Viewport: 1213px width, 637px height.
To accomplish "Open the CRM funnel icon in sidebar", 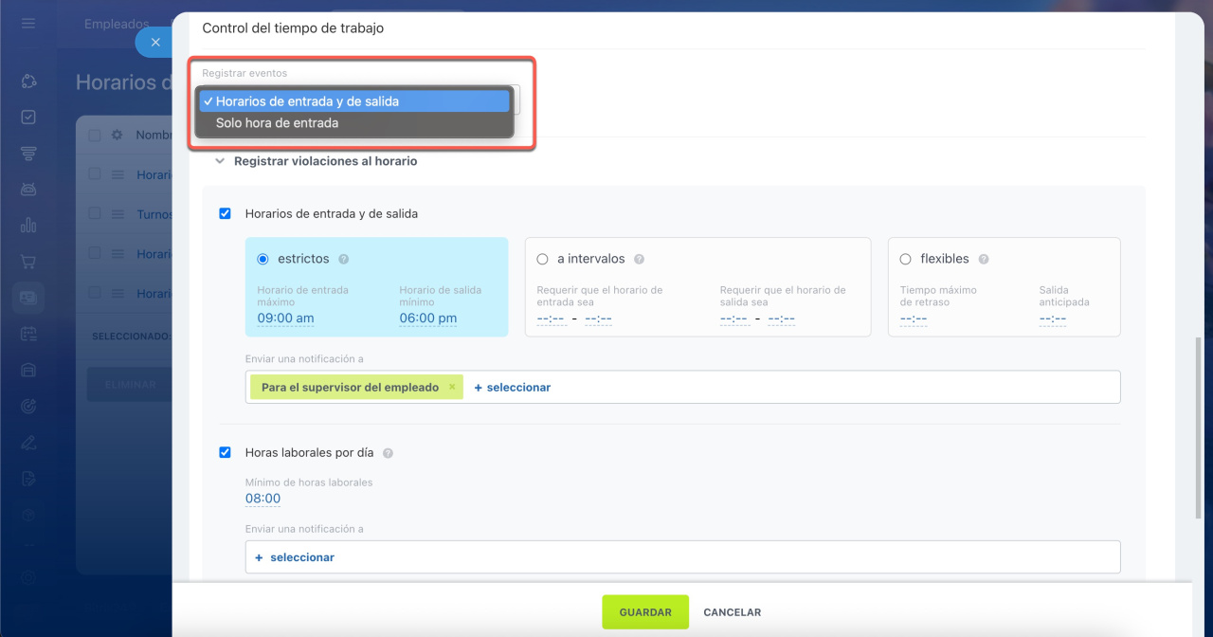I will pyautogui.click(x=28, y=154).
